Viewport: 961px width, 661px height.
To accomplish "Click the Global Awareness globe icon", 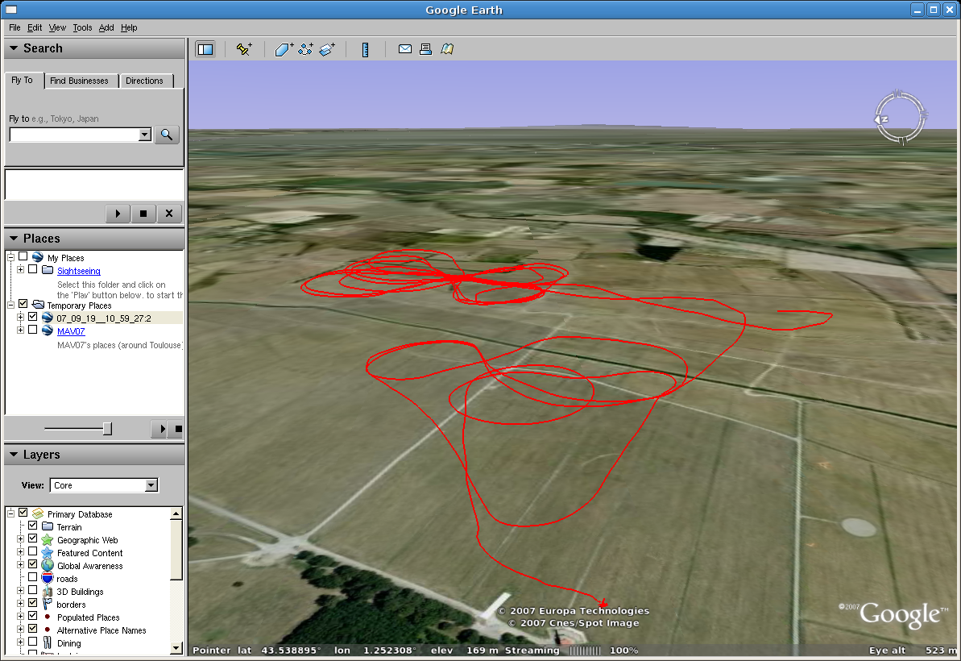I will 48,565.
